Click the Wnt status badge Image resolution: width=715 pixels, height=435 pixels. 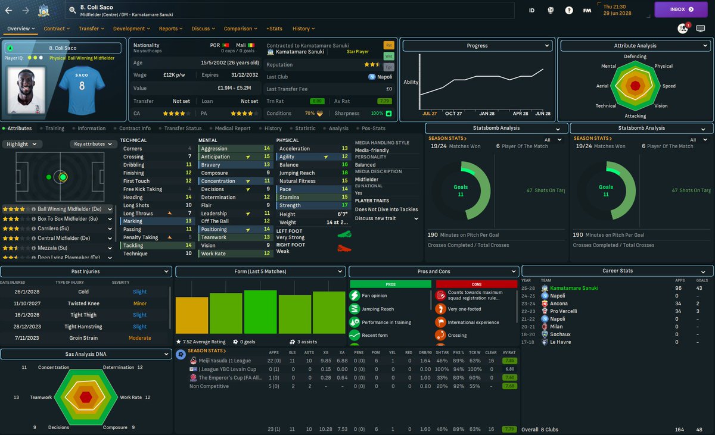[388, 56]
